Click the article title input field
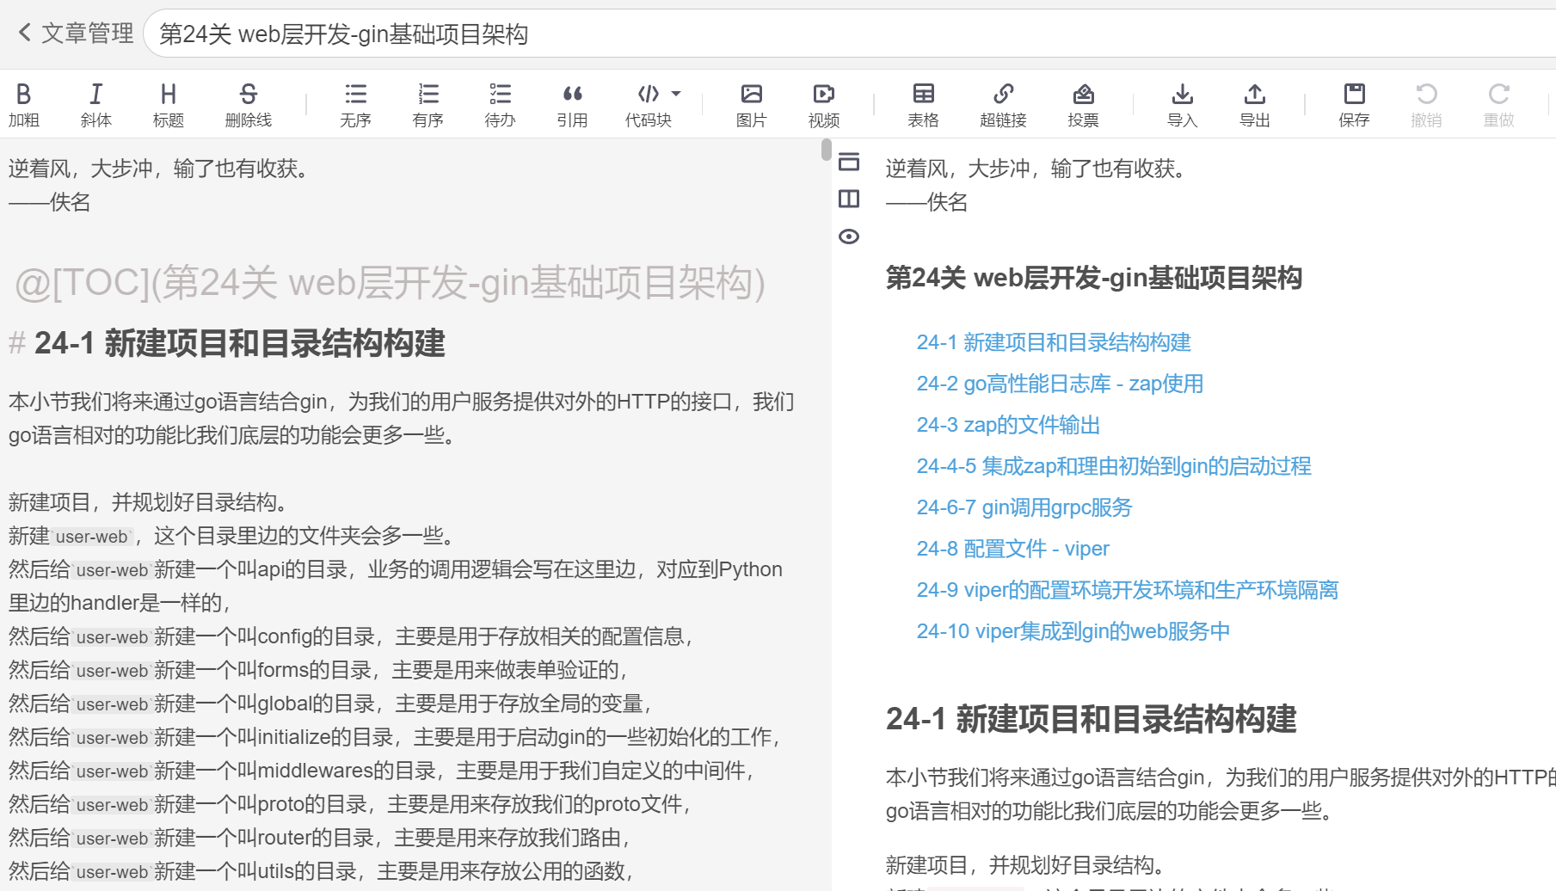The image size is (1556, 891). click(516, 34)
